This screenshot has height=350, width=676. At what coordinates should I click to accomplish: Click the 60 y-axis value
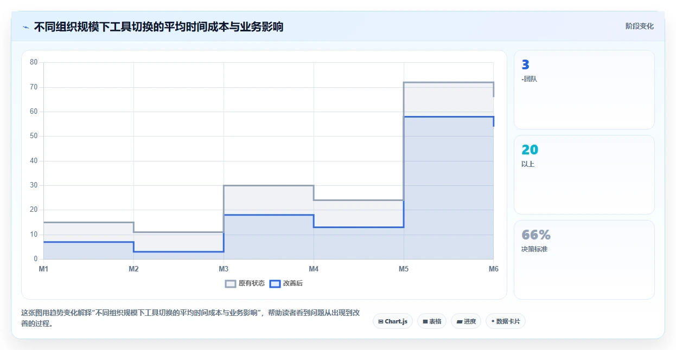[x=34, y=112]
